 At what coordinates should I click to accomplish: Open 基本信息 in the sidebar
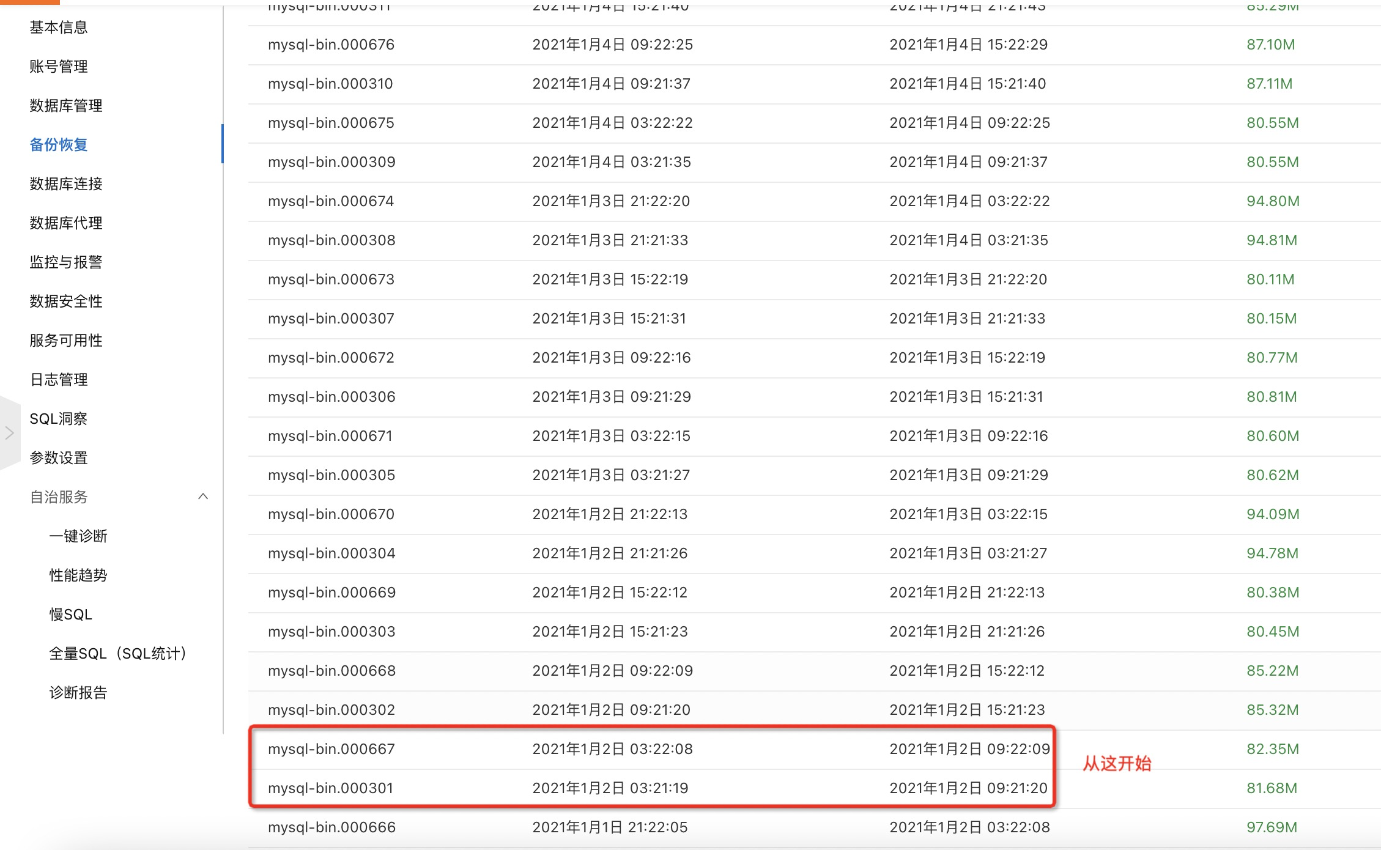[x=59, y=28]
